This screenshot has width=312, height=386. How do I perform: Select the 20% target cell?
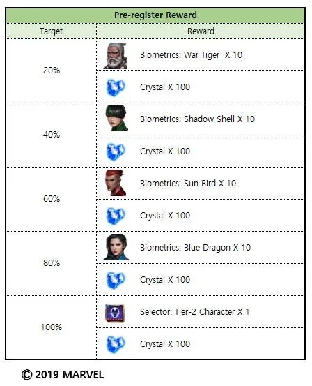point(51,70)
